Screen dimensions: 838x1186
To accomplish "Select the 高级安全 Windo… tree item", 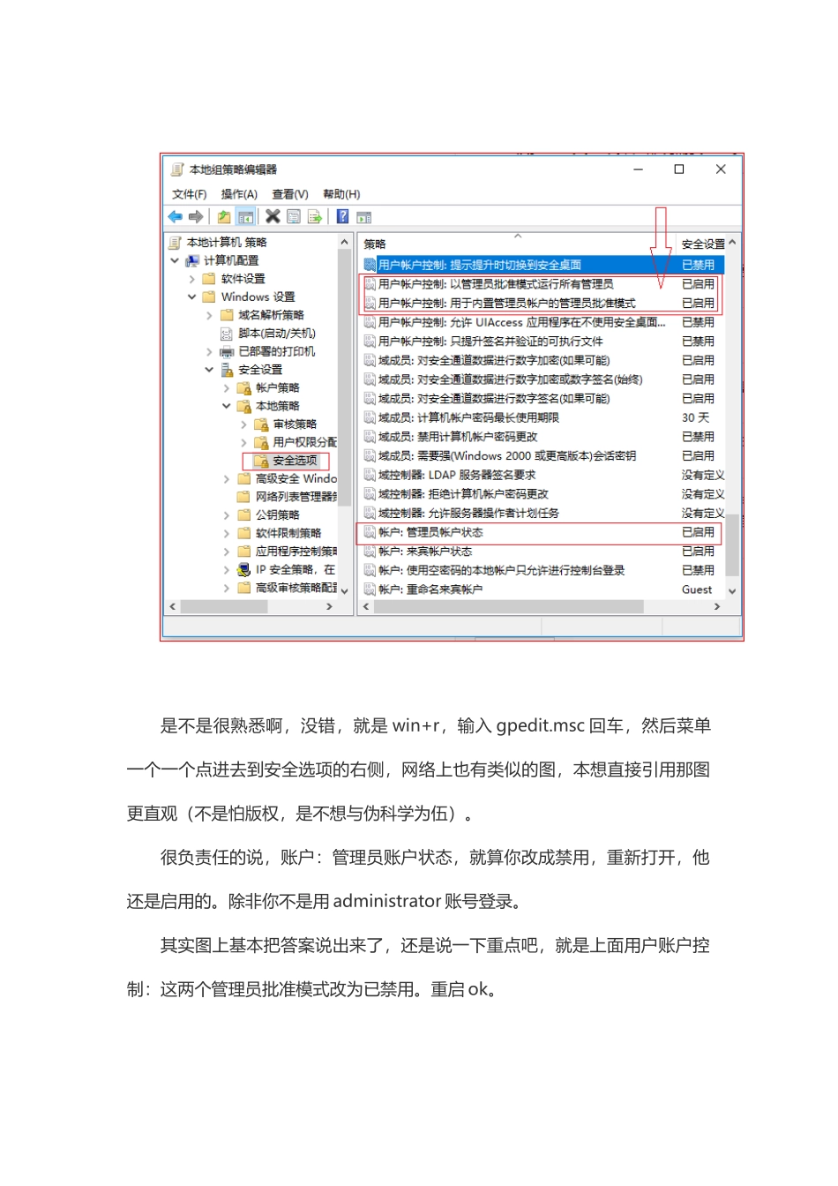I will [296, 478].
